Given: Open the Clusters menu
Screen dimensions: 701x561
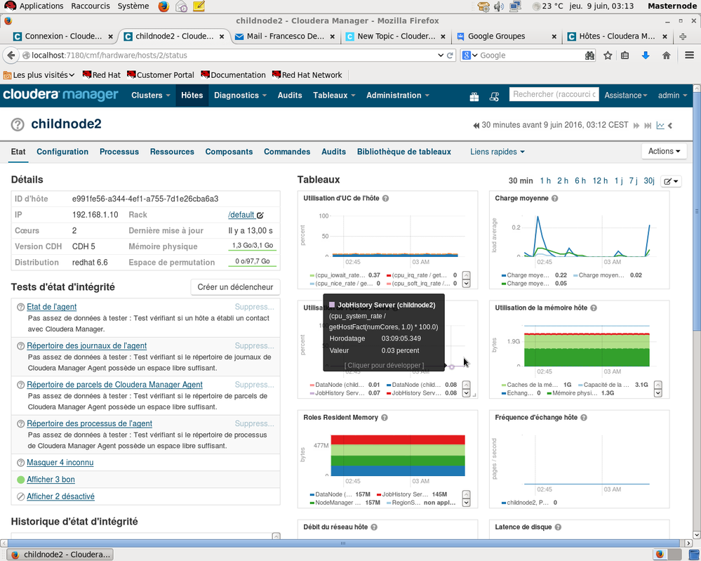Looking at the screenshot, I should pyautogui.click(x=150, y=95).
